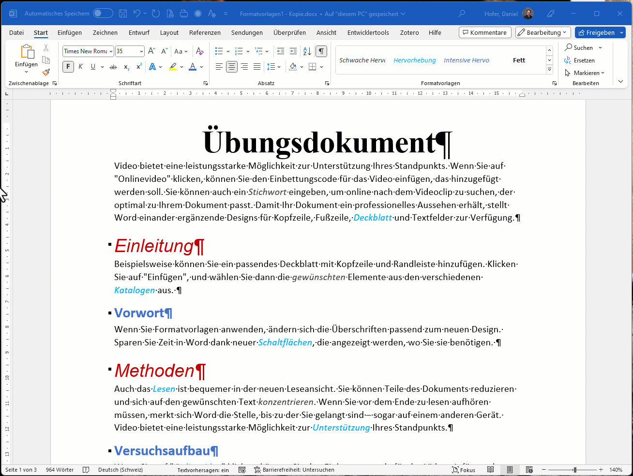The width and height of the screenshot is (633, 476).
Task: Switch to the Entwicklertools tab
Action: [368, 33]
